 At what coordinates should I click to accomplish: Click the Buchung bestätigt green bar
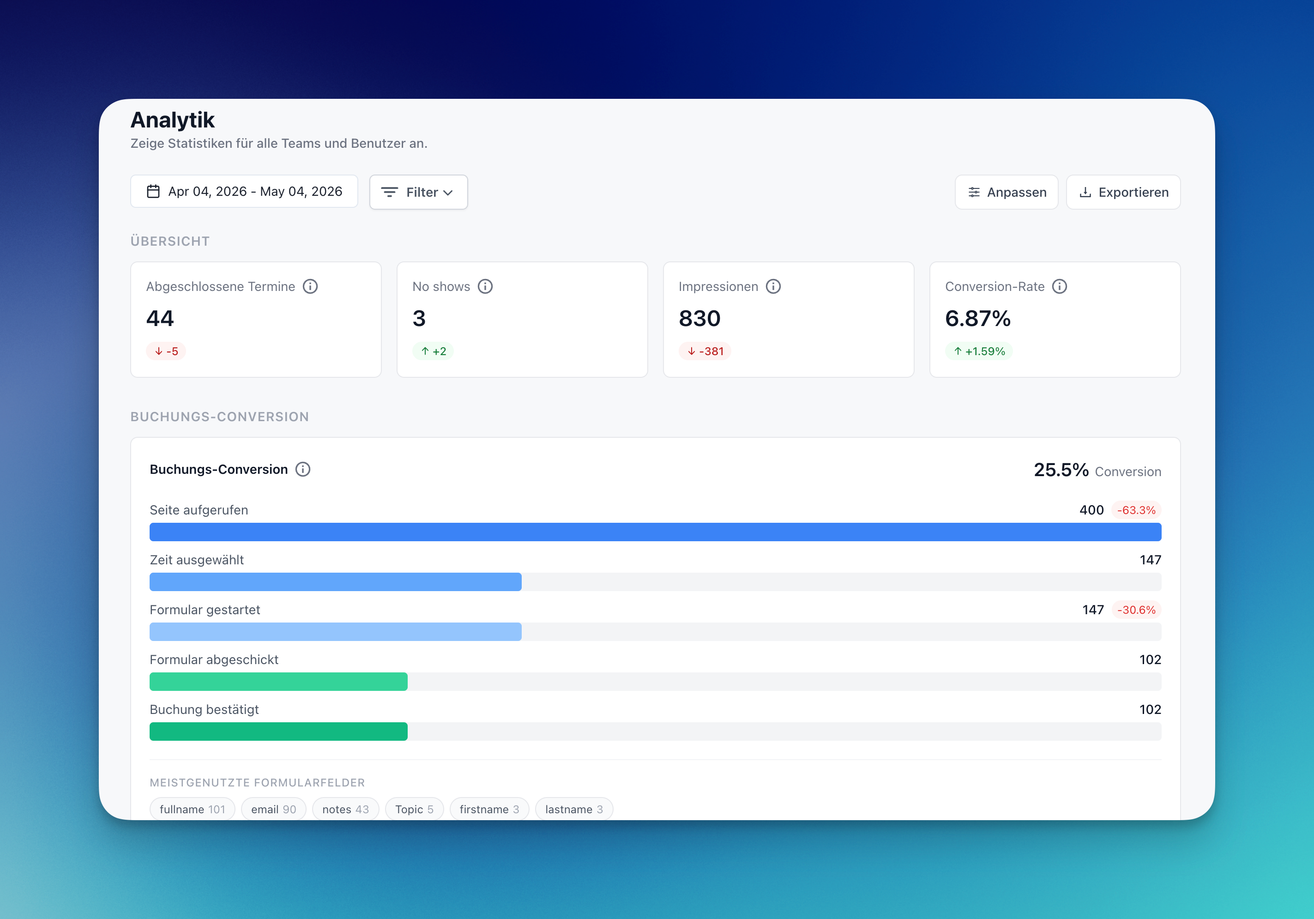(279, 731)
